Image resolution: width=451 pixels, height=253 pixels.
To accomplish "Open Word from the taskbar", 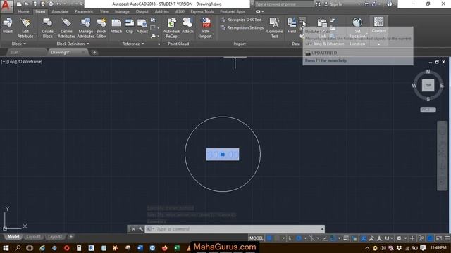I will coord(140,248).
